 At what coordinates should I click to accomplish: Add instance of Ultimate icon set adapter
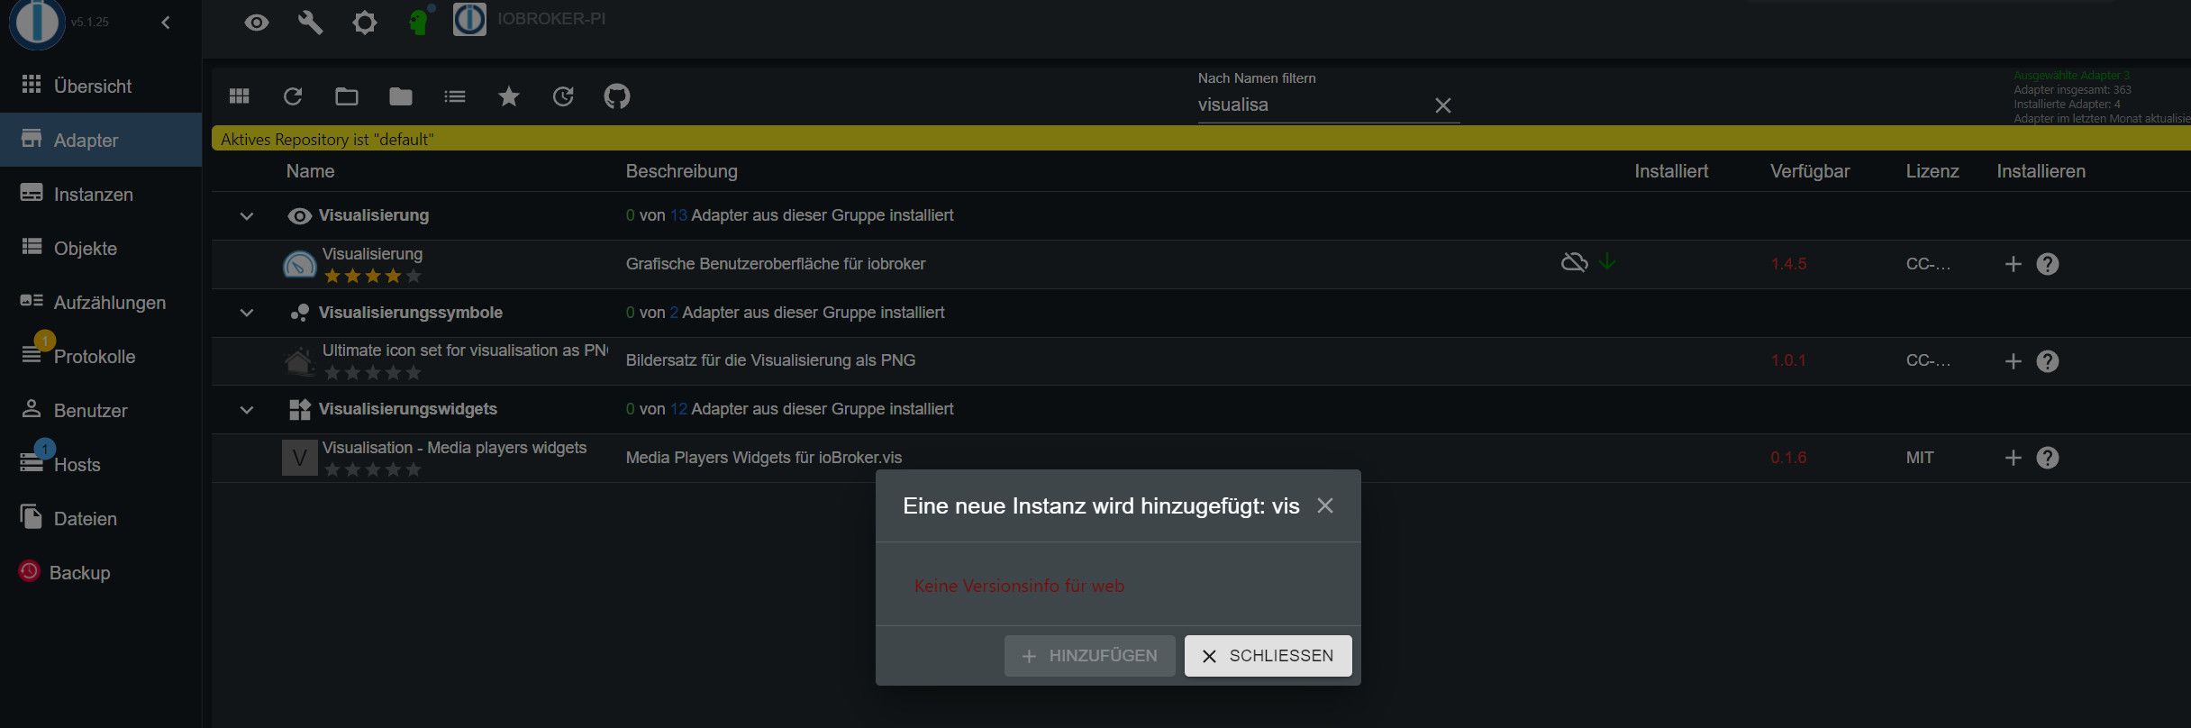[2013, 361]
